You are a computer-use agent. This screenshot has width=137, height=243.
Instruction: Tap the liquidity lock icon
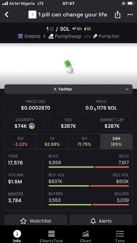point(32,126)
